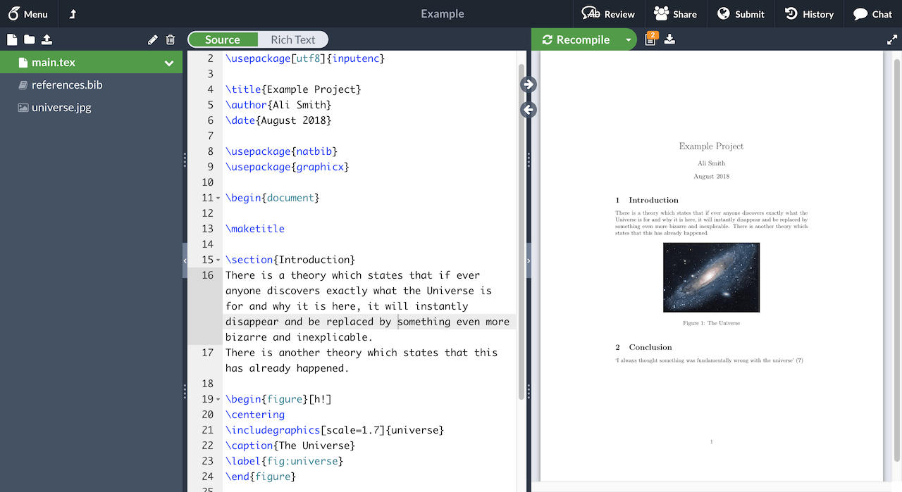The width and height of the screenshot is (902, 492).
Task: Delete the selected file using the trash icon
Action: click(x=170, y=39)
